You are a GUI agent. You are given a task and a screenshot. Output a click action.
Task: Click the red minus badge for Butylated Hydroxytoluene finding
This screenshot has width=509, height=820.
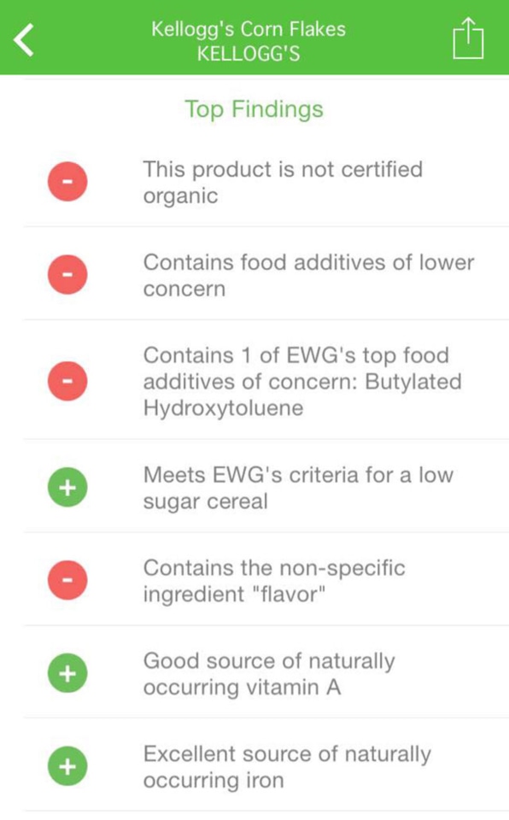(x=67, y=381)
